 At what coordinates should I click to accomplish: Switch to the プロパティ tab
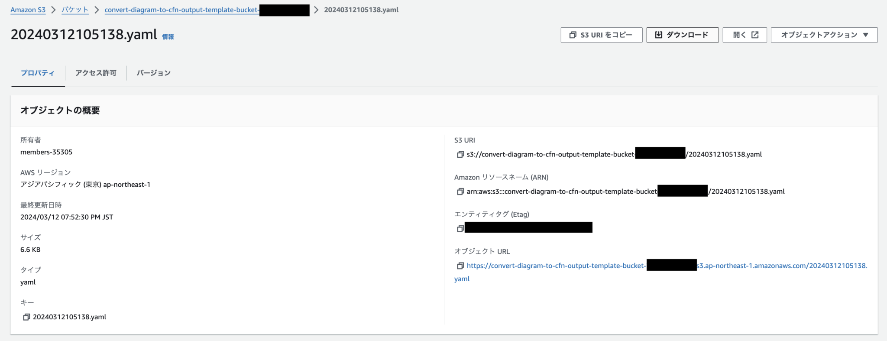(38, 73)
